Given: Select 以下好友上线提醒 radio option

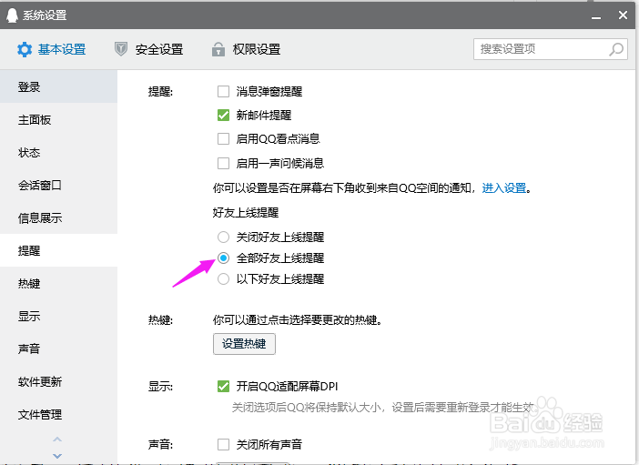Looking at the screenshot, I should [223, 279].
